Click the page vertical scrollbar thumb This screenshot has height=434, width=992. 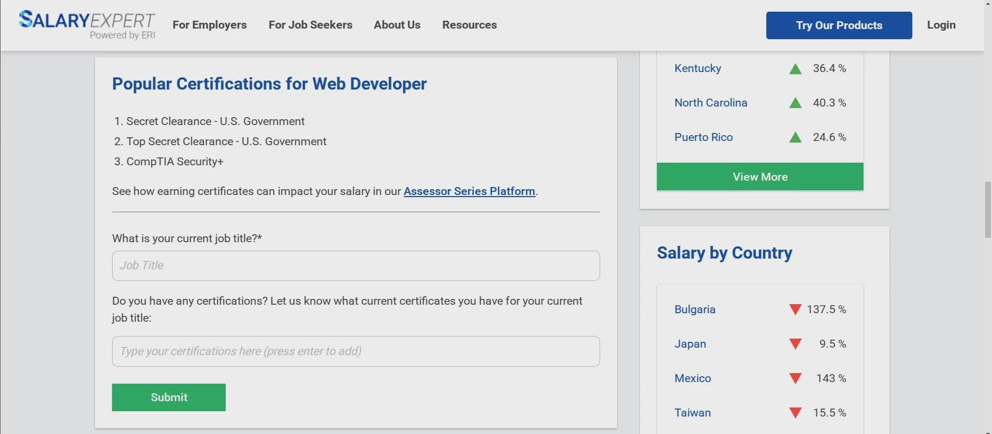[987, 209]
